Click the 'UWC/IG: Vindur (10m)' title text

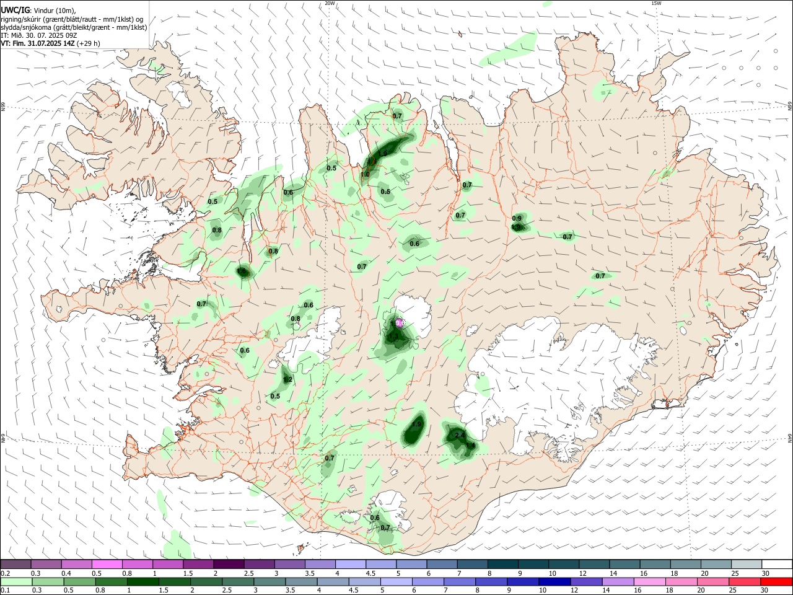click(x=38, y=11)
